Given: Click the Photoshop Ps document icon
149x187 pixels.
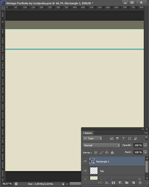Looking at the screenshot, I should [x=3, y=3].
